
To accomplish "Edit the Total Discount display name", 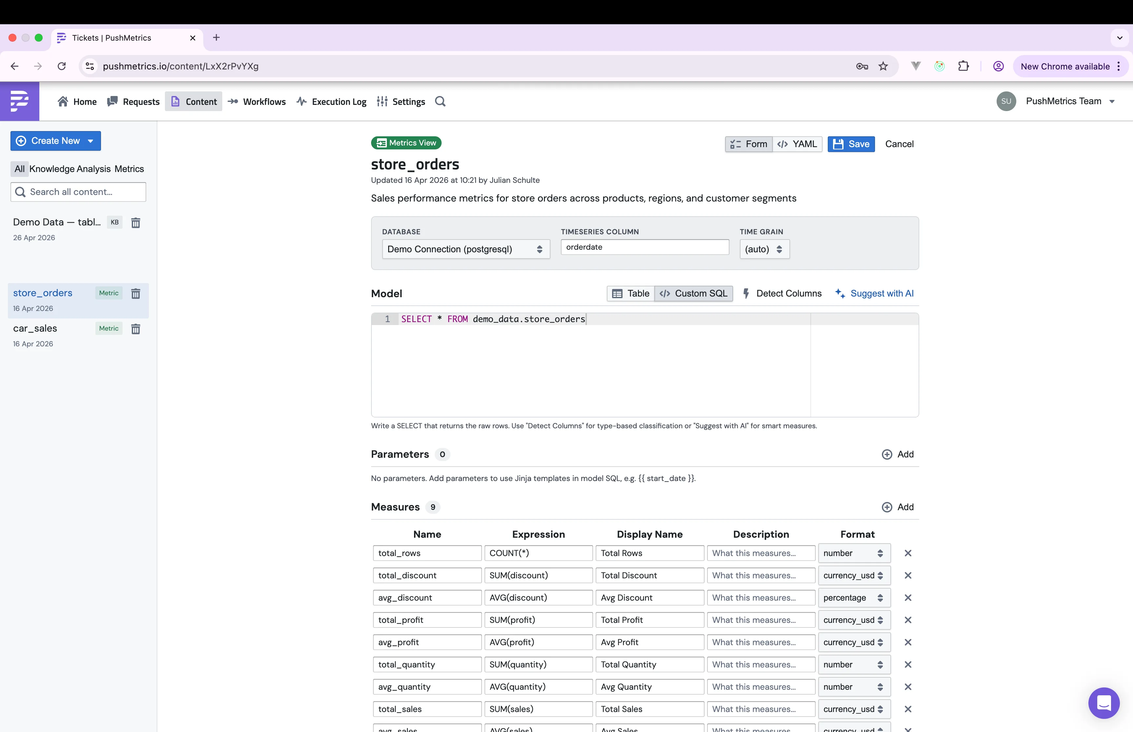I will 649,576.
